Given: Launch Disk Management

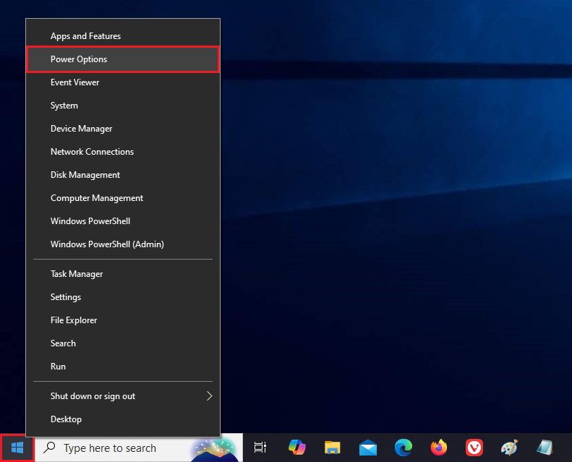Looking at the screenshot, I should pyautogui.click(x=123, y=175).
